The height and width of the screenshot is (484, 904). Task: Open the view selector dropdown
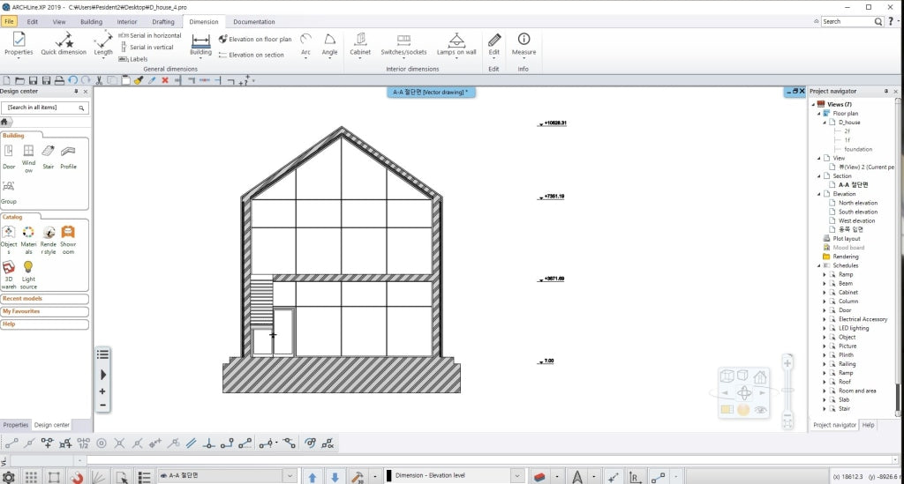(x=290, y=476)
